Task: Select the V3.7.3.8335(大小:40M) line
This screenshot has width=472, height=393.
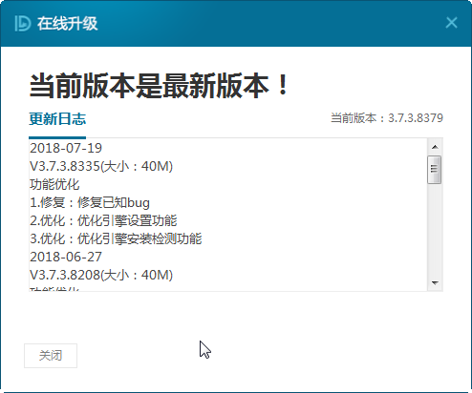Action: [x=101, y=166]
